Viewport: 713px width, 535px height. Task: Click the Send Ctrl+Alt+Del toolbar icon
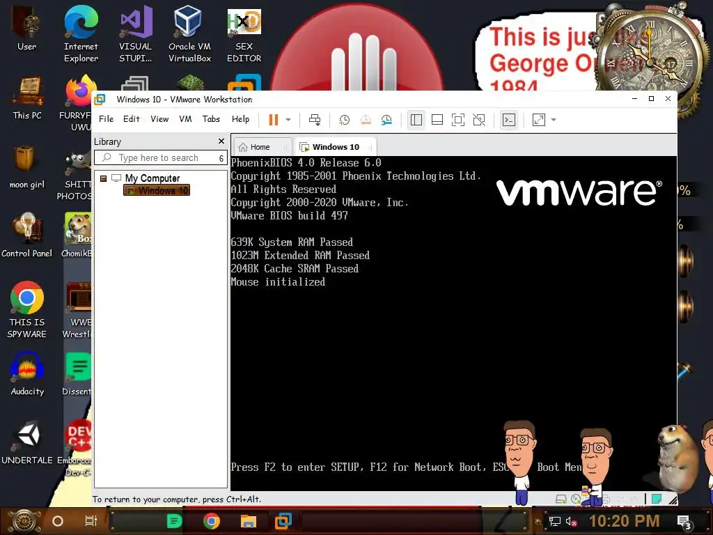tap(315, 120)
